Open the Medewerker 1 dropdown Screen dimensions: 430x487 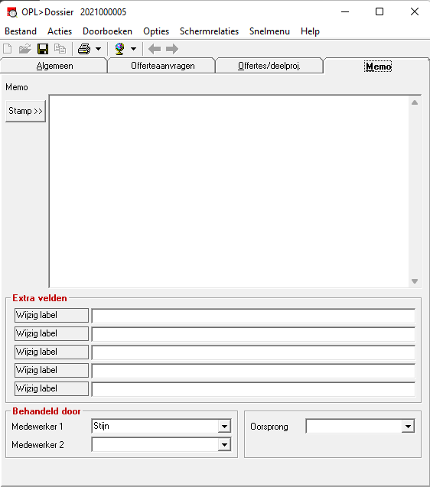pos(224,427)
